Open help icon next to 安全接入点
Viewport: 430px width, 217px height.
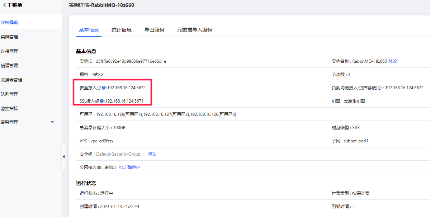103,88
